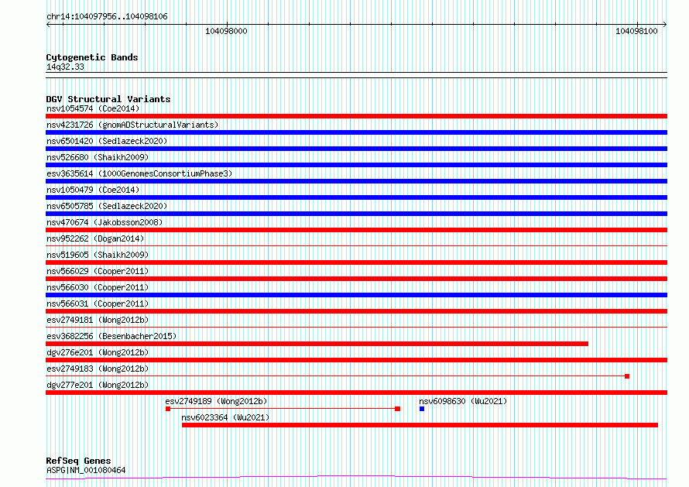Open nsv470674 (Jakobsson2008) label
Viewport: 689px width, 487px height.
click(x=105, y=222)
